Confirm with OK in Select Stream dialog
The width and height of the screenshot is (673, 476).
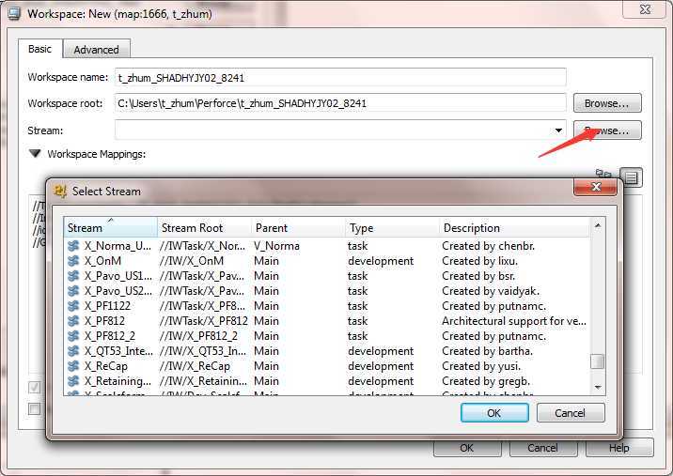point(494,413)
